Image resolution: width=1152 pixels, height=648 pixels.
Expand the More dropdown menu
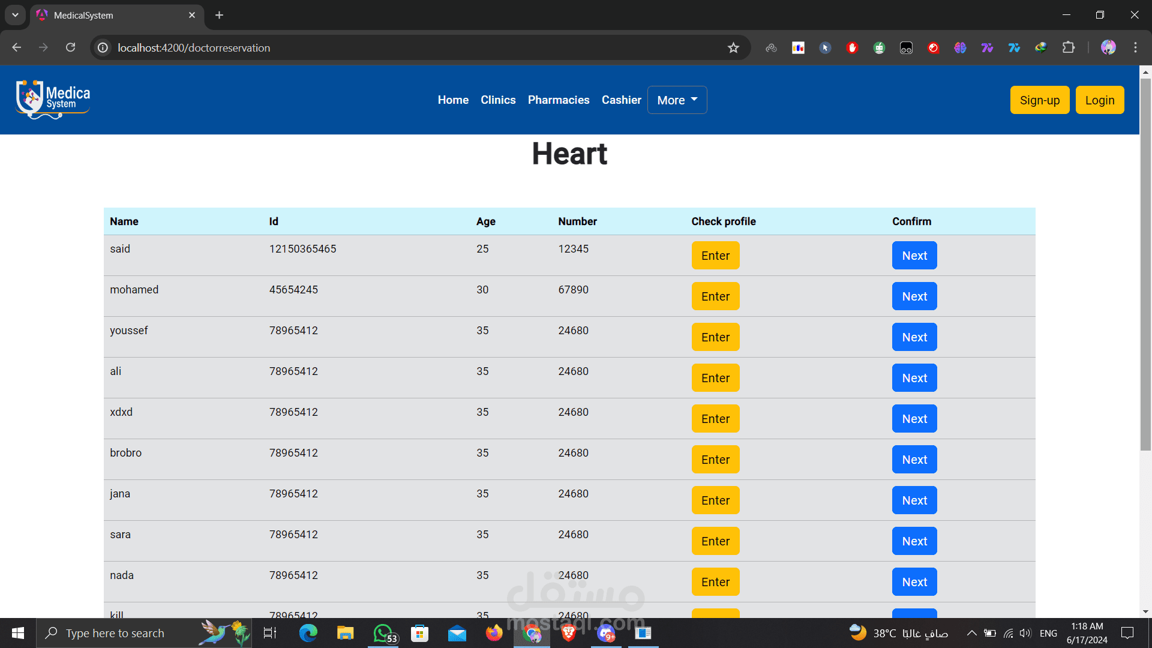pos(677,100)
